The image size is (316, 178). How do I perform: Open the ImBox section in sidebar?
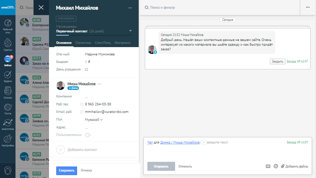pyautogui.click(x=8, y=60)
